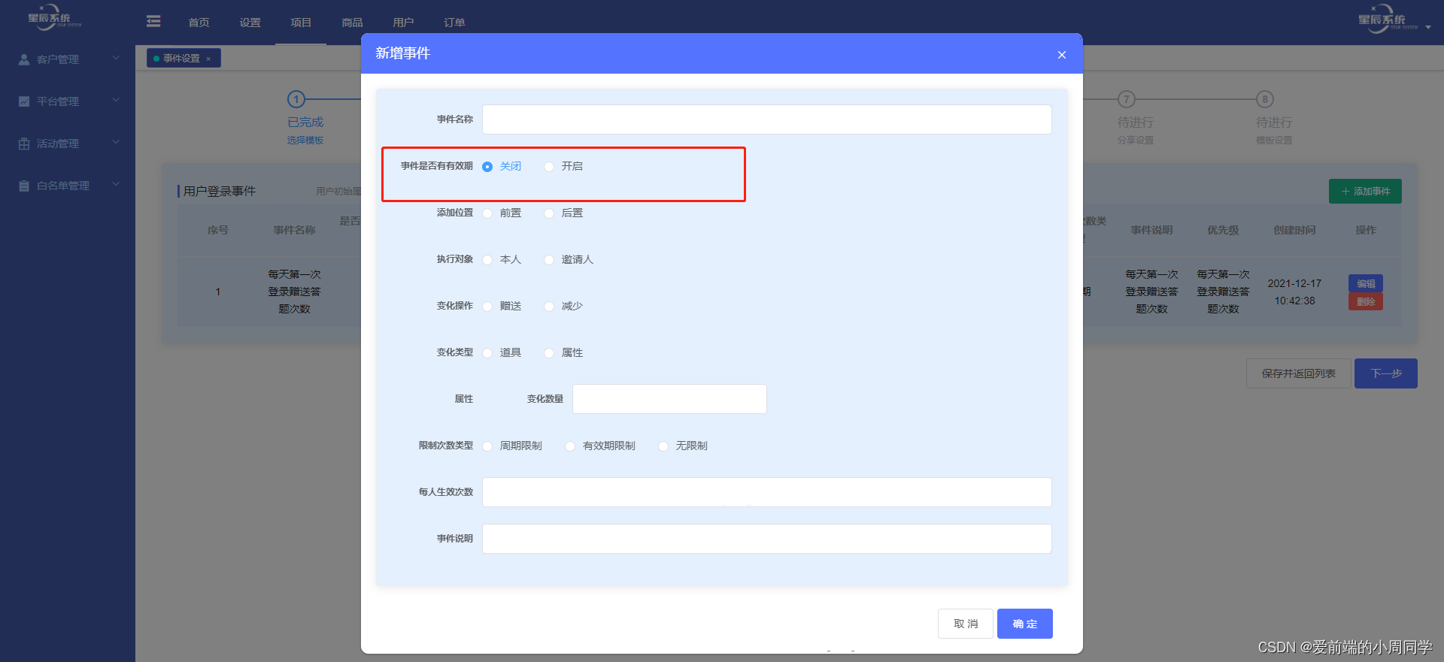Click step 8 模板设置 circle marker
Screen dimensions: 1444x662
coord(1265,99)
